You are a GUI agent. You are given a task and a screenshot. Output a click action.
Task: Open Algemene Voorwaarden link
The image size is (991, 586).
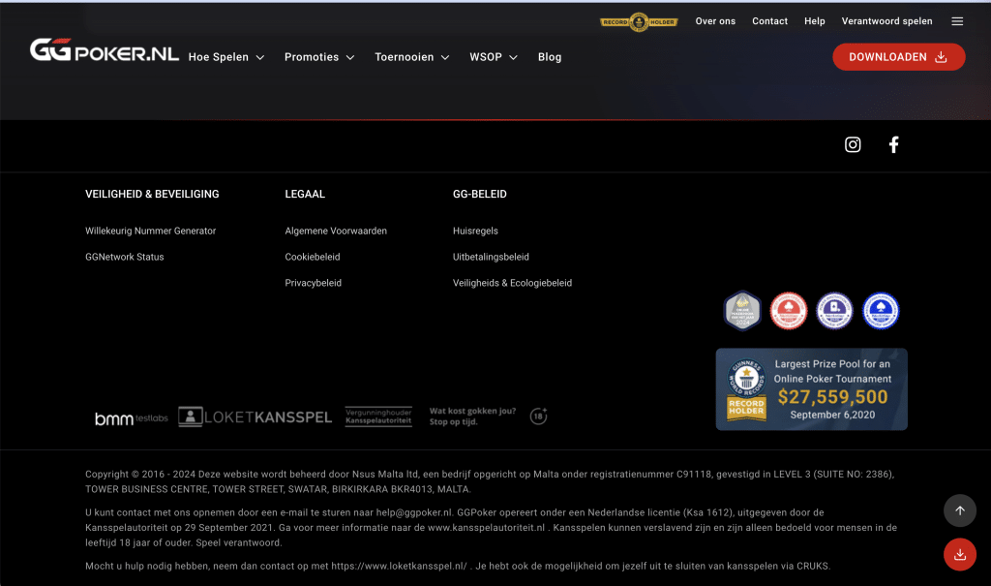click(336, 231)
